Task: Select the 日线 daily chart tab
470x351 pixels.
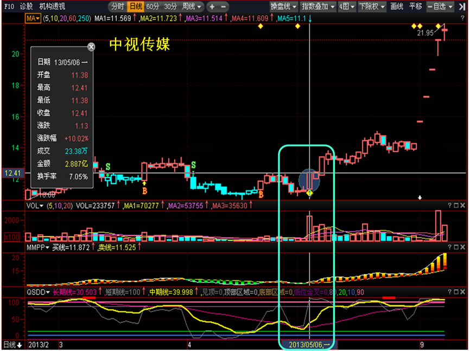Action: pos(136,7)
